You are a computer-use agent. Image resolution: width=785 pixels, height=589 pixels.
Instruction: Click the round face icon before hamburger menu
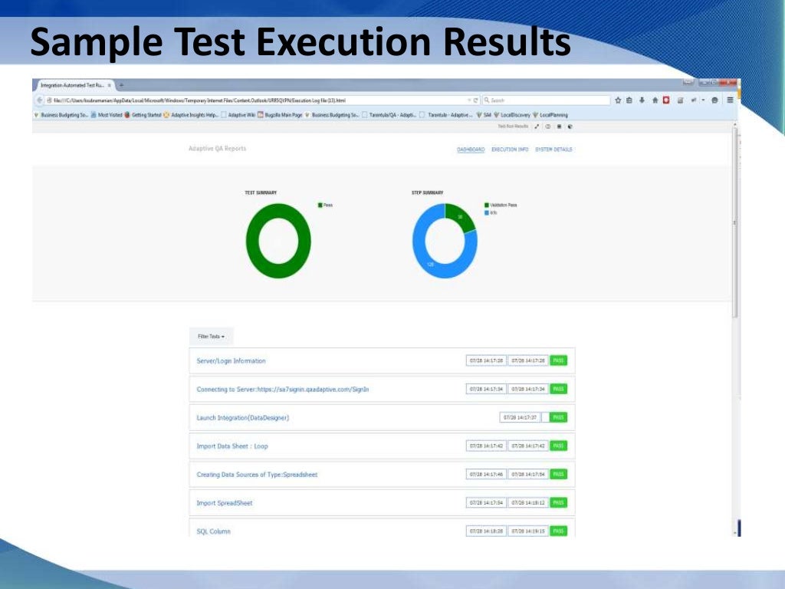coord(715,100)
